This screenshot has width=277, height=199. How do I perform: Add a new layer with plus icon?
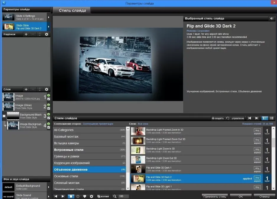click(x=26, y=89)
